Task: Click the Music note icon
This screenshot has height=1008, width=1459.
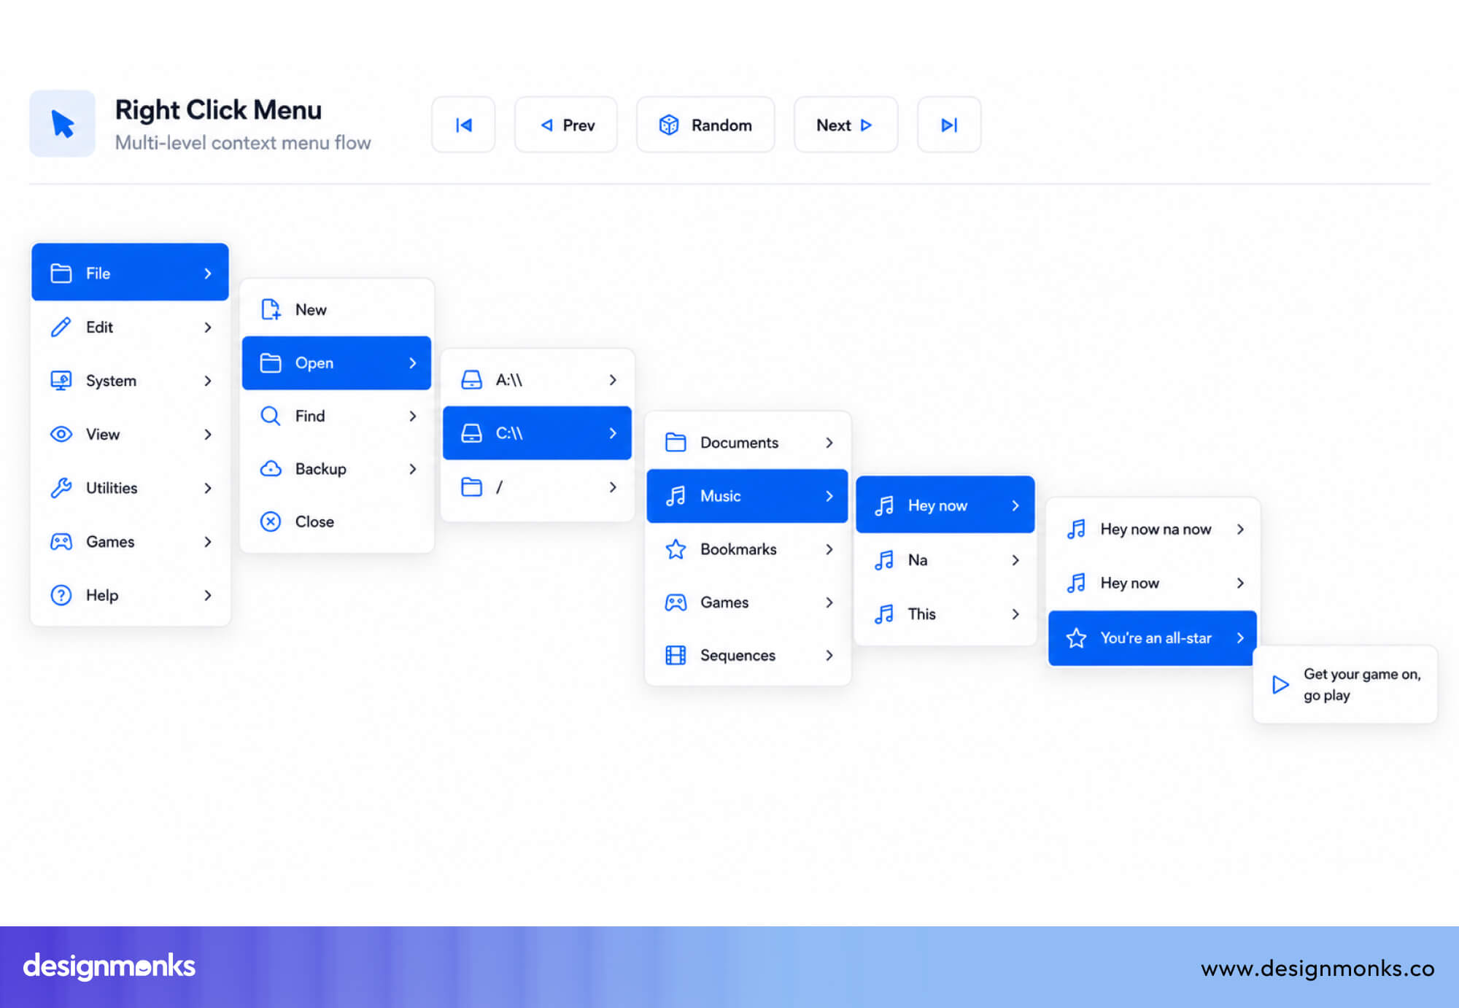Action: point(676,496)
